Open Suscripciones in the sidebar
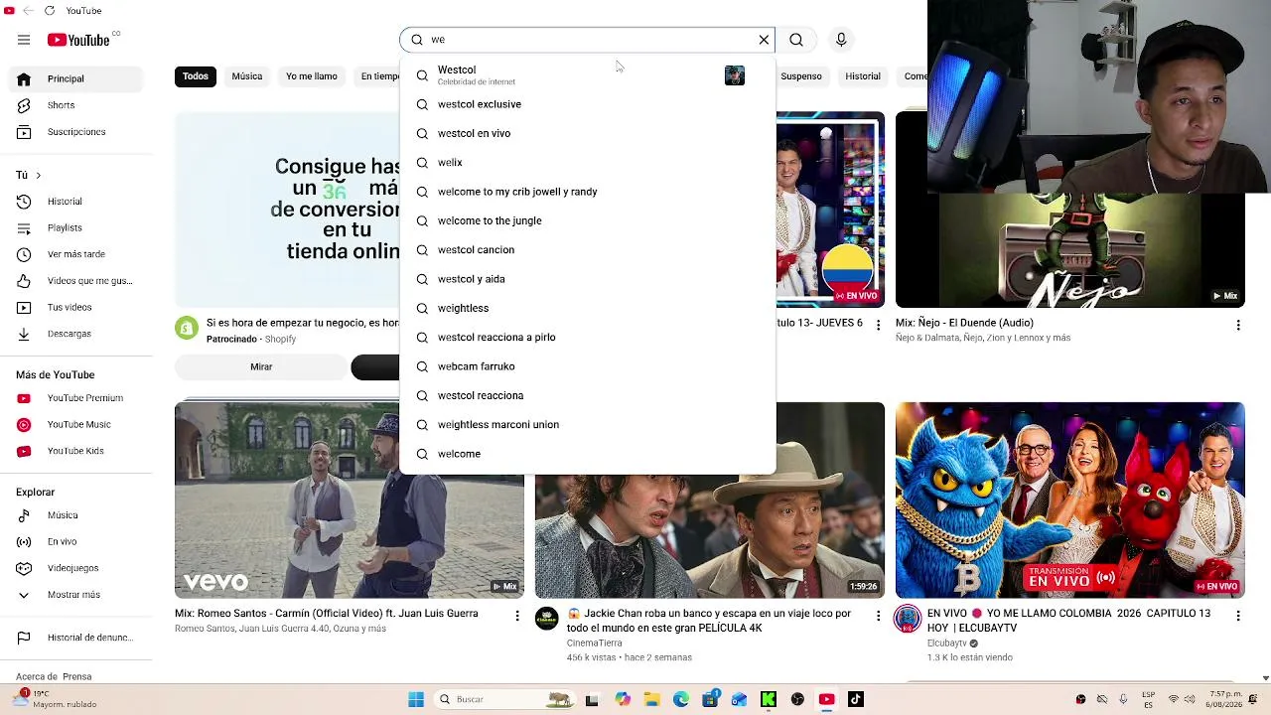Image resolution: width=1271 pixels, height=715 pixels. tap(76, 132)
